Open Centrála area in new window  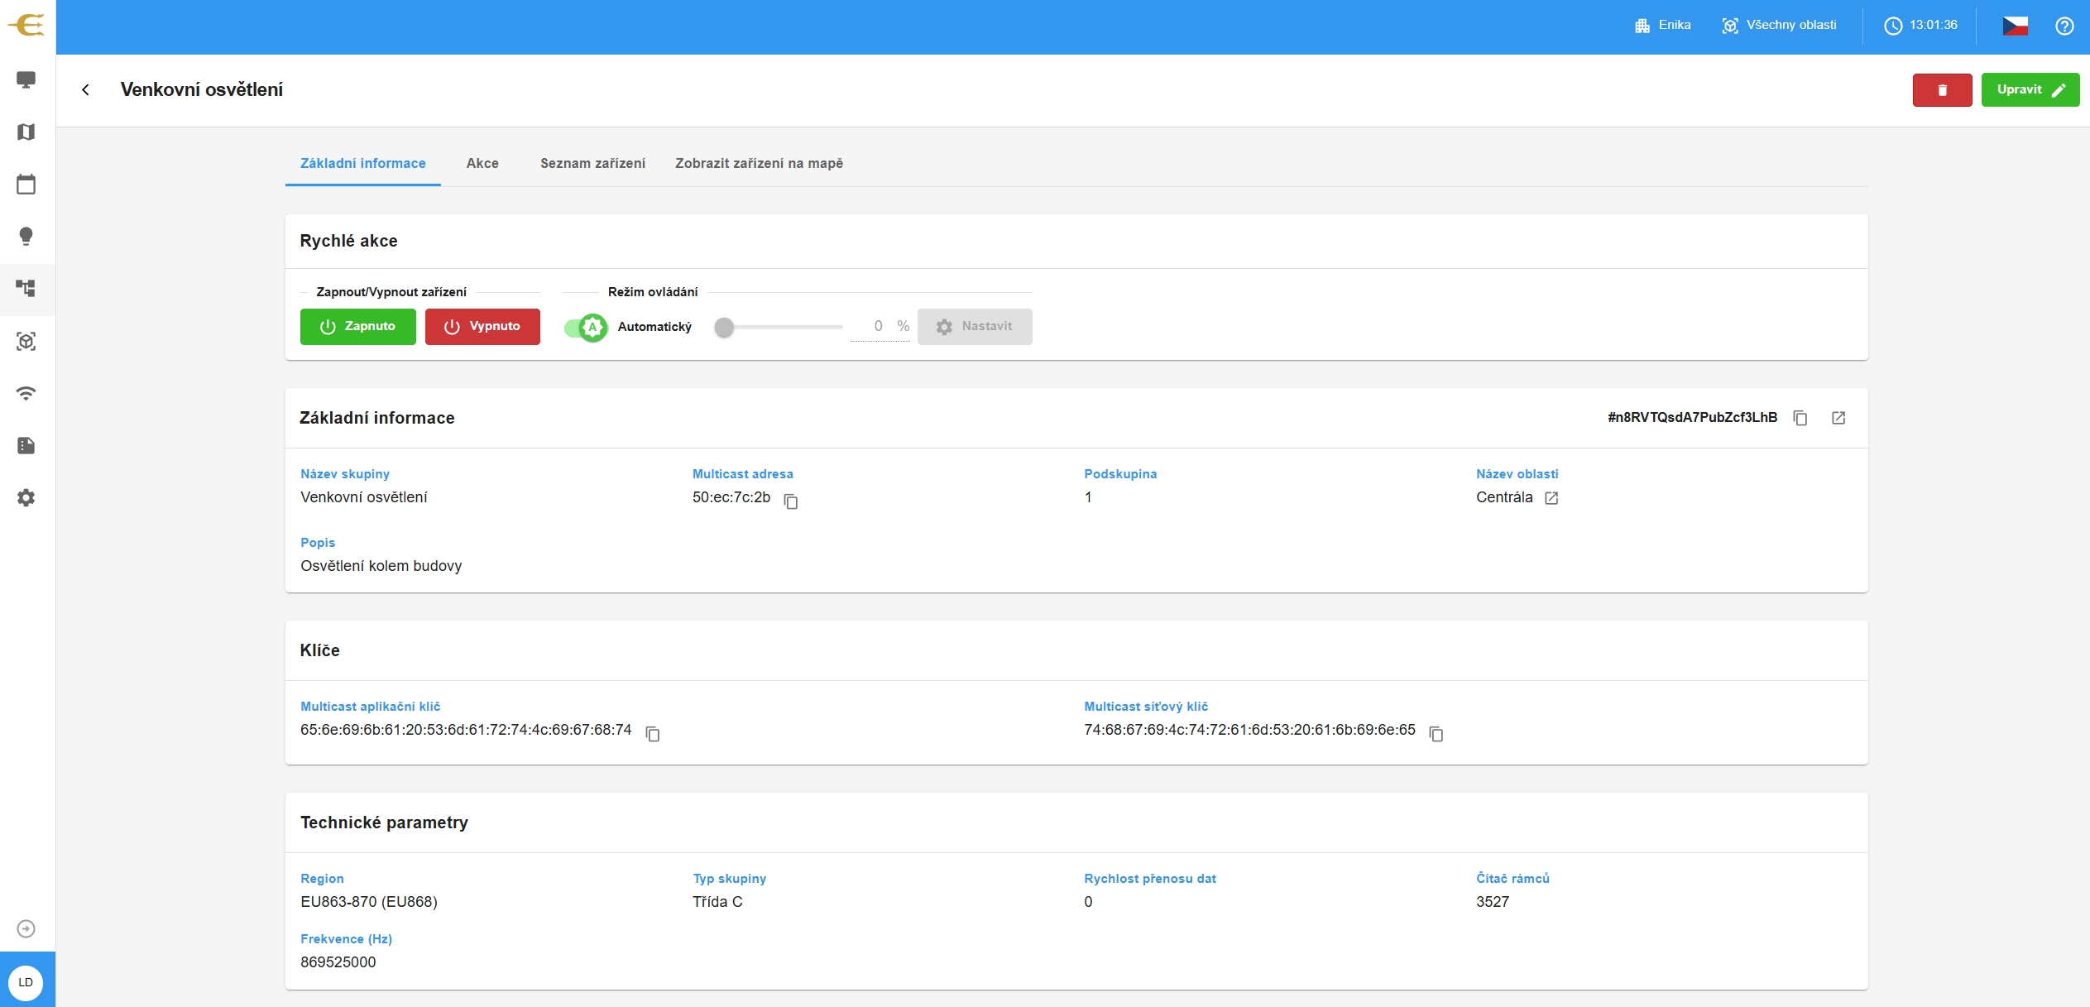click(x=1551, y=498)
